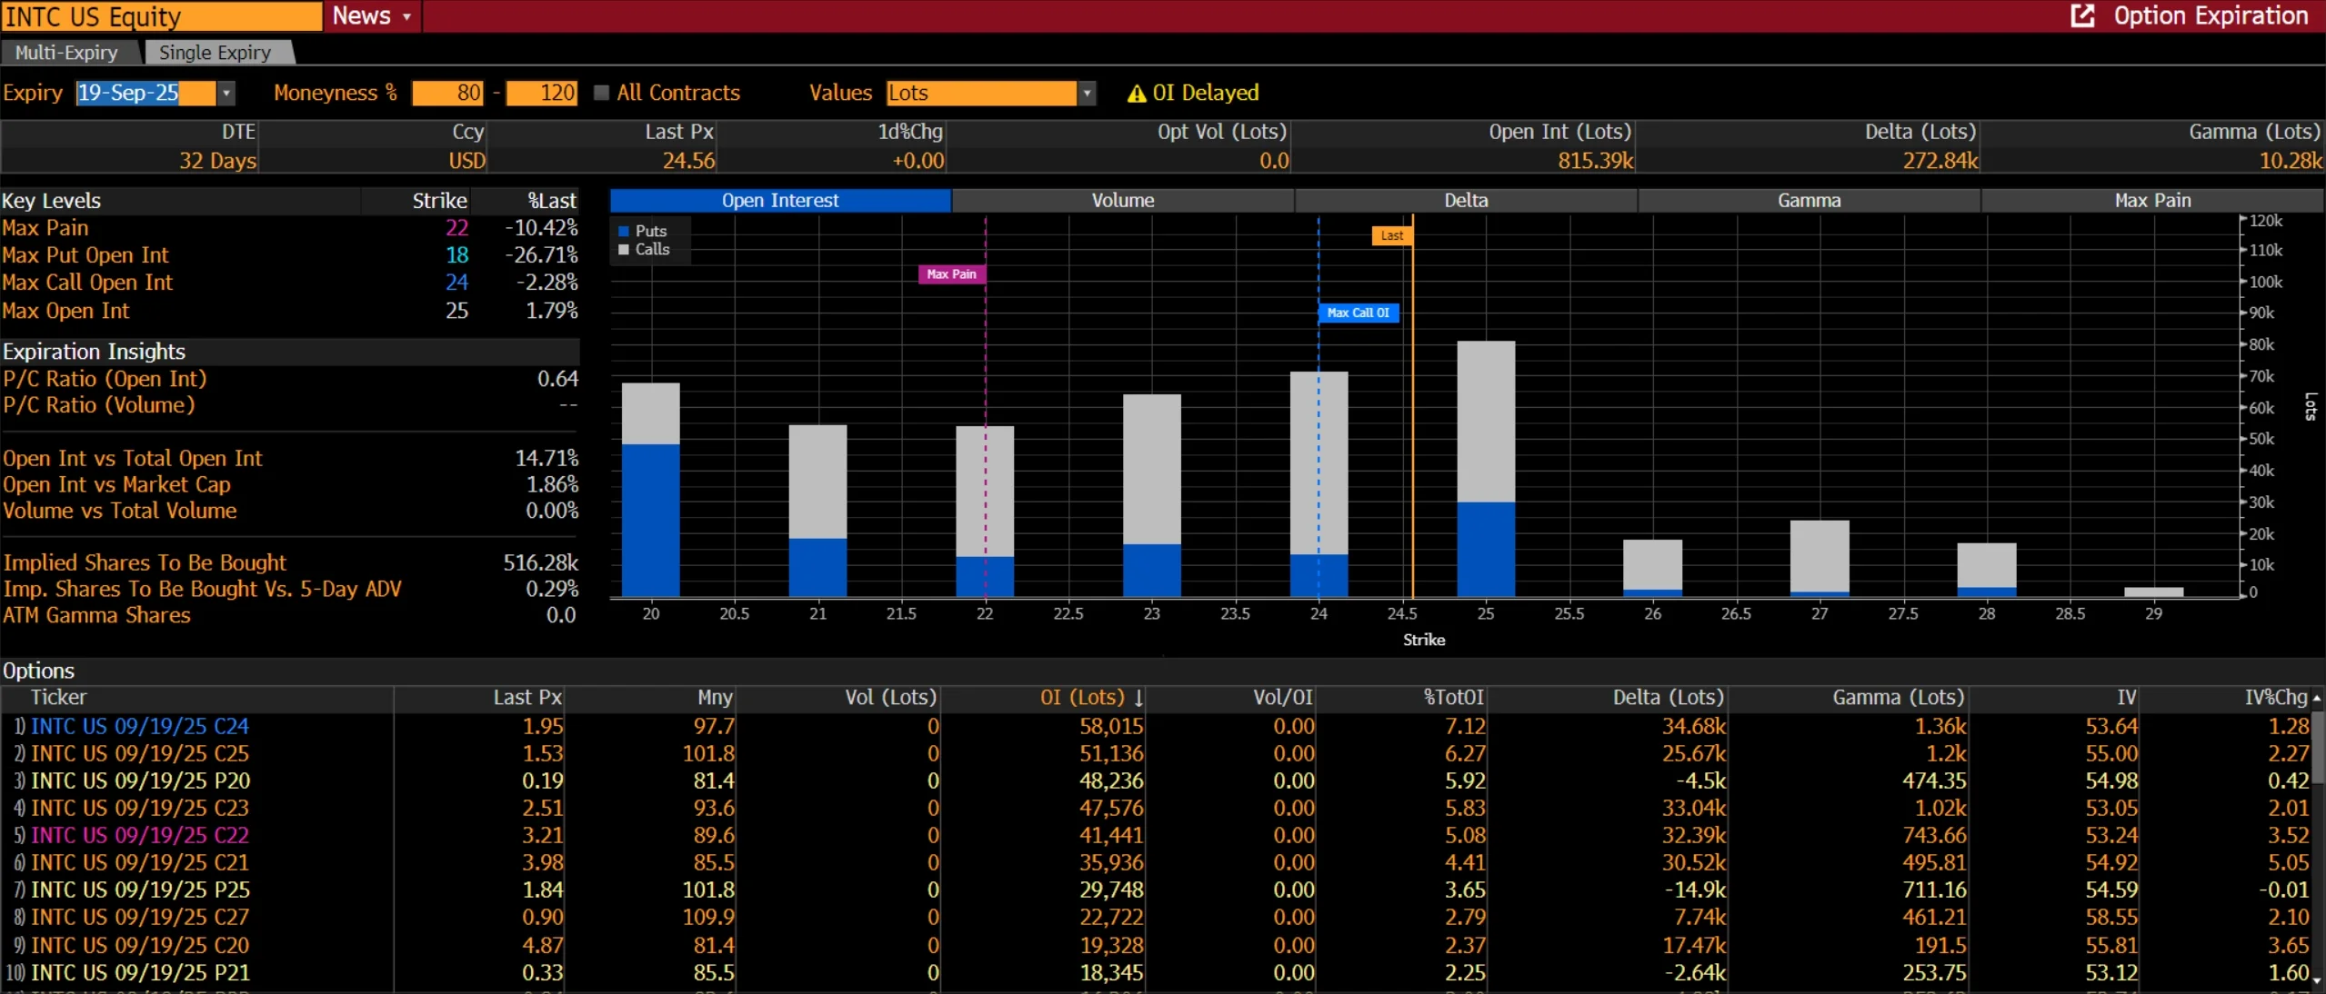This screenshot has width=2326, height=994.
Task: Click the 815.39k Open Int value
Action: tap(1596, 162)
